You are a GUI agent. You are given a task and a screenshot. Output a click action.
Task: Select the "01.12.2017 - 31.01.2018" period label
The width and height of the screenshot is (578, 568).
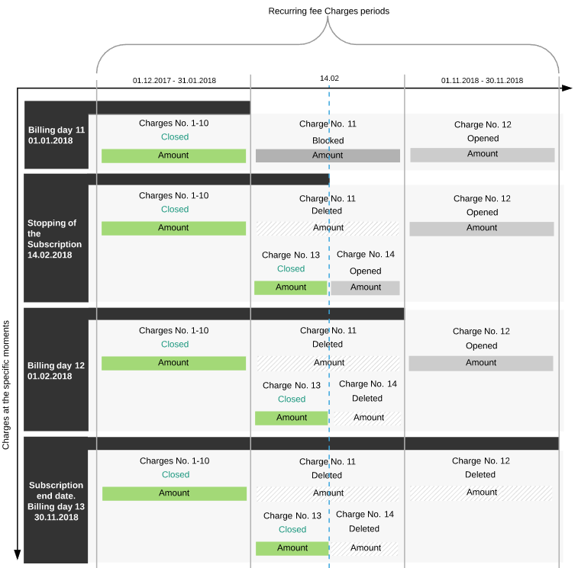(174, 80)
